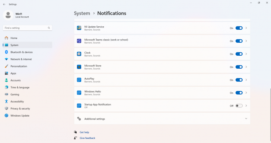Click the Startup App Notification icon

coord(79,106)
